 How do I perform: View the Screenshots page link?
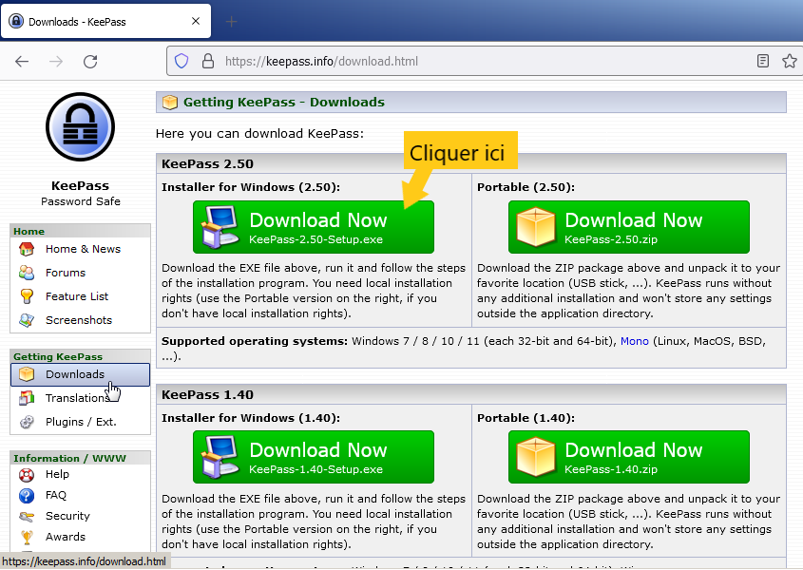[x=79, y=320]
